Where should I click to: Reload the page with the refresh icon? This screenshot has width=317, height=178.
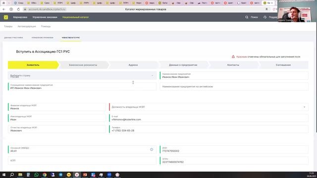[18, 9]
